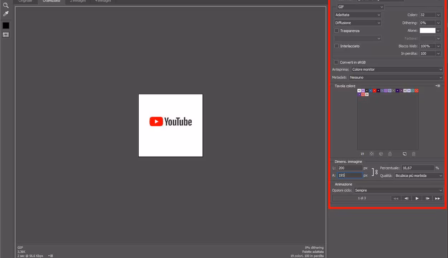Viewport: 448px width, 258px height.
Task: Open the Diffusione dithering method dropdown
Action: click(357, 23)
